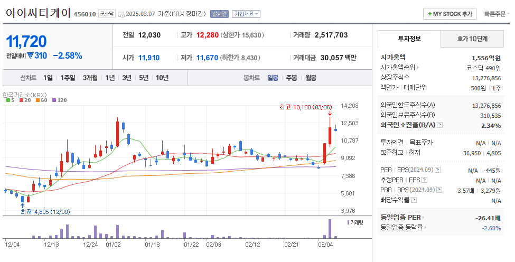Click the red 20-day moving average legend
This screenshot has width=515, height=262.
[25, 100]
